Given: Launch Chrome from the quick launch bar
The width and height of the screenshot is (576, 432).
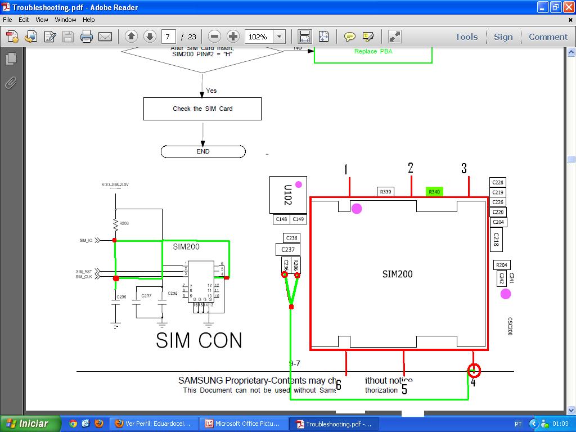Looking at the screenshot, I should coord(73,424).
